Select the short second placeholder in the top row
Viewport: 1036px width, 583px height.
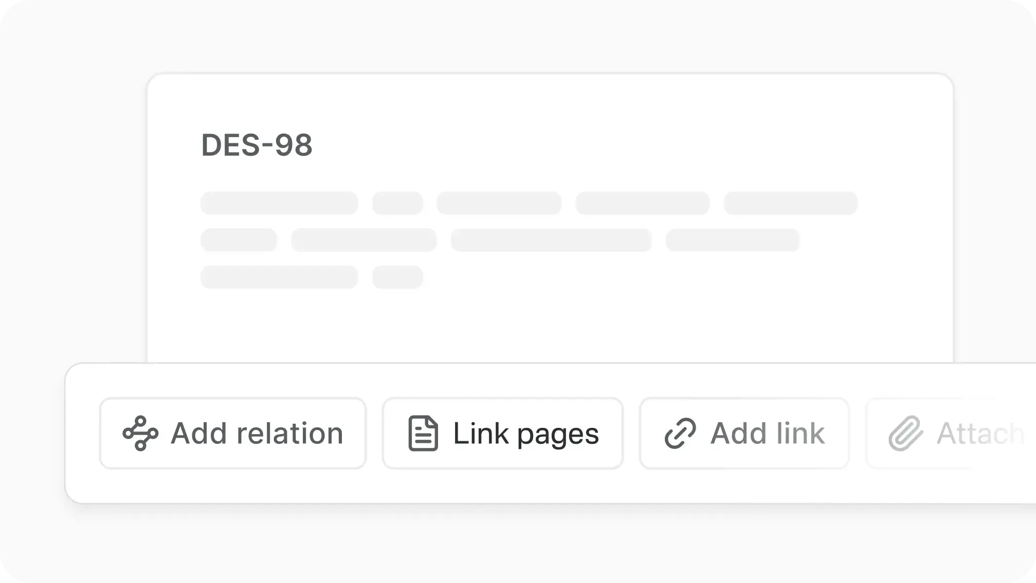coord(397,203)
